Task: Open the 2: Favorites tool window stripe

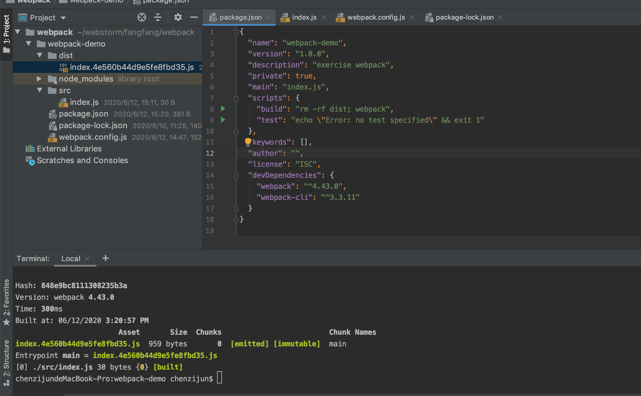Action: [6, 302]
